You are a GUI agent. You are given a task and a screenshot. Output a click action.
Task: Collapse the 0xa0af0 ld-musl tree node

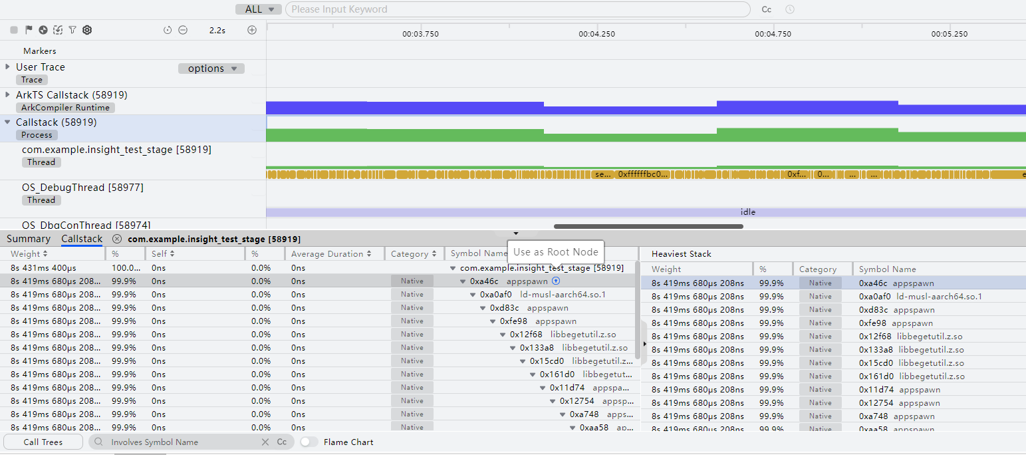pyautogui.click(x=473, y=295)
